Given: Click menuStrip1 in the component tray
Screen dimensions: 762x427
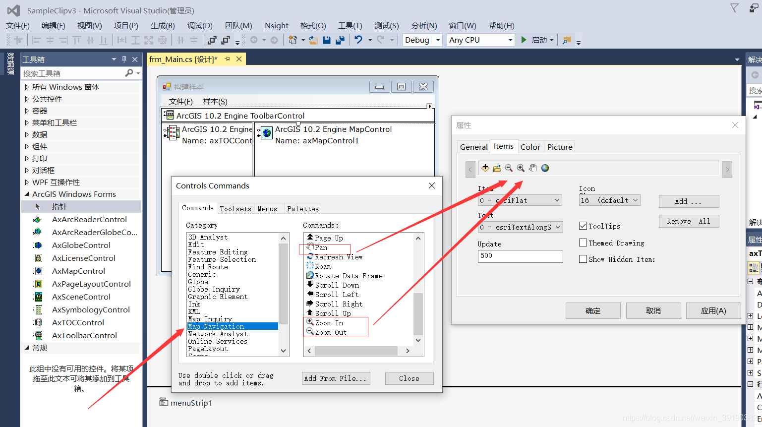Looking at the screenshot, I should pyautogui.click(x=186, y=403).
